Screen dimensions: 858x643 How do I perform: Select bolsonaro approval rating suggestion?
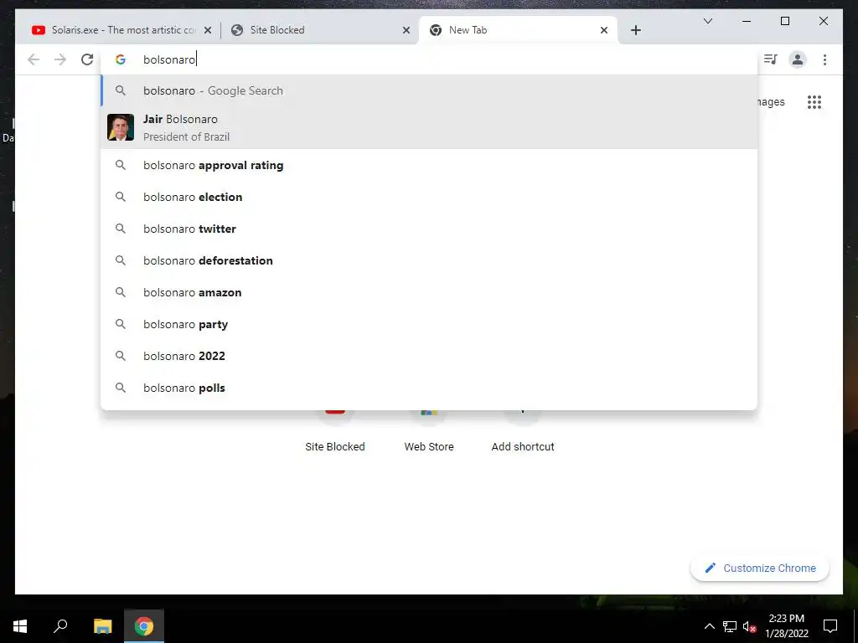click(430, 165)
